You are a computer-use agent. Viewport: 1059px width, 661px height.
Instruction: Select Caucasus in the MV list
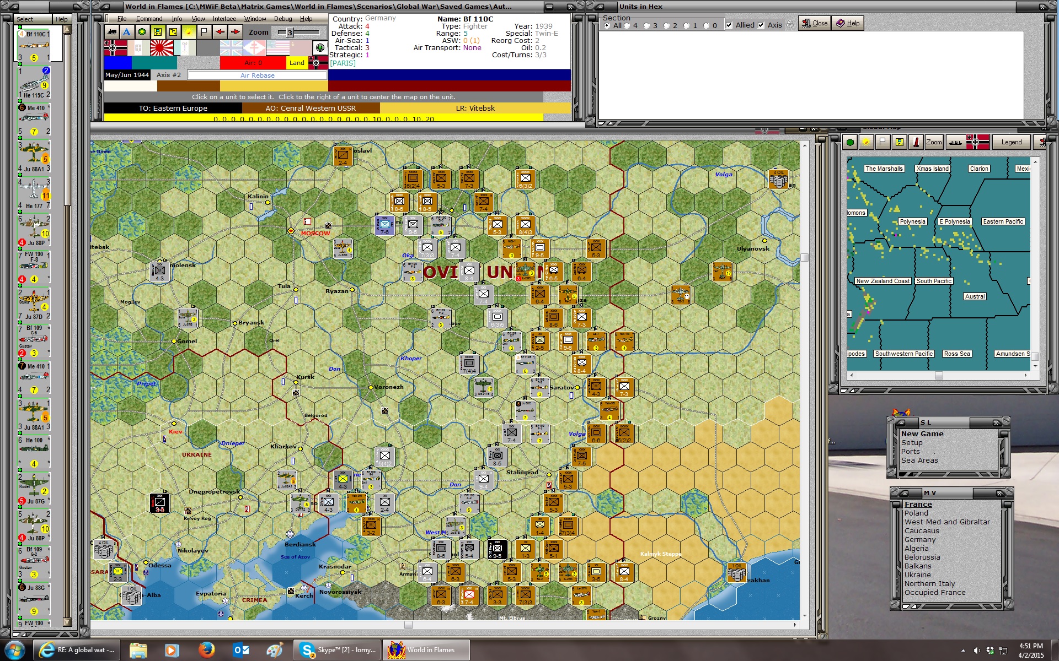[922, 531]
